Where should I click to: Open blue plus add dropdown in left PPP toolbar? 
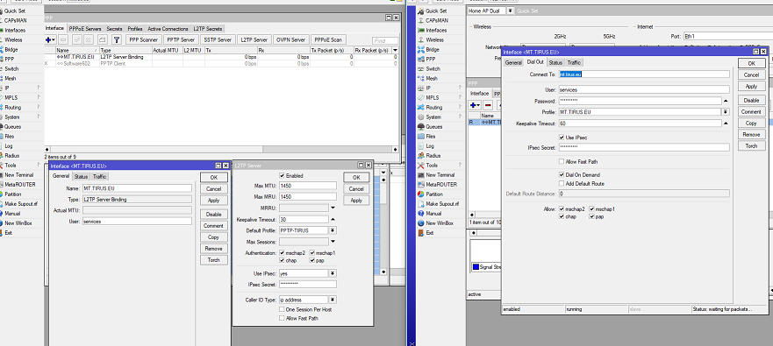(50, 40)
